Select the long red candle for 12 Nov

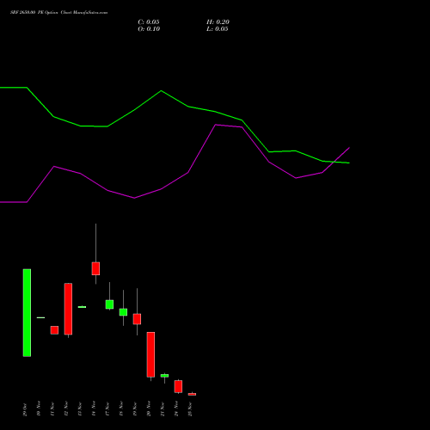pyautogui.click(x=68, y=309)
